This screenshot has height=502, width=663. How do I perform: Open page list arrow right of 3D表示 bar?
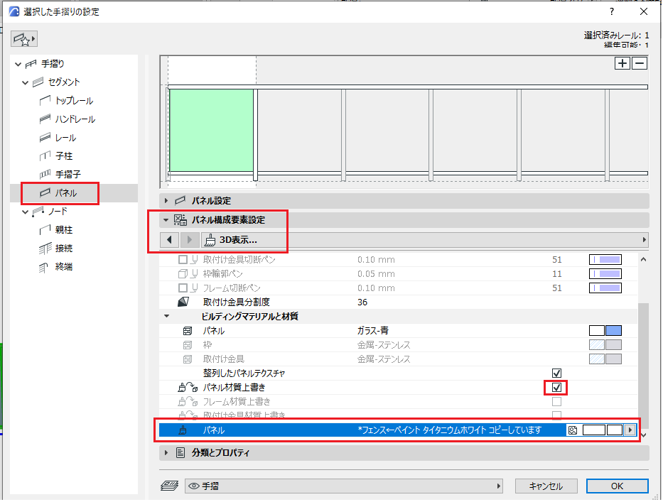pyautogui.click(x=645, y=240)
